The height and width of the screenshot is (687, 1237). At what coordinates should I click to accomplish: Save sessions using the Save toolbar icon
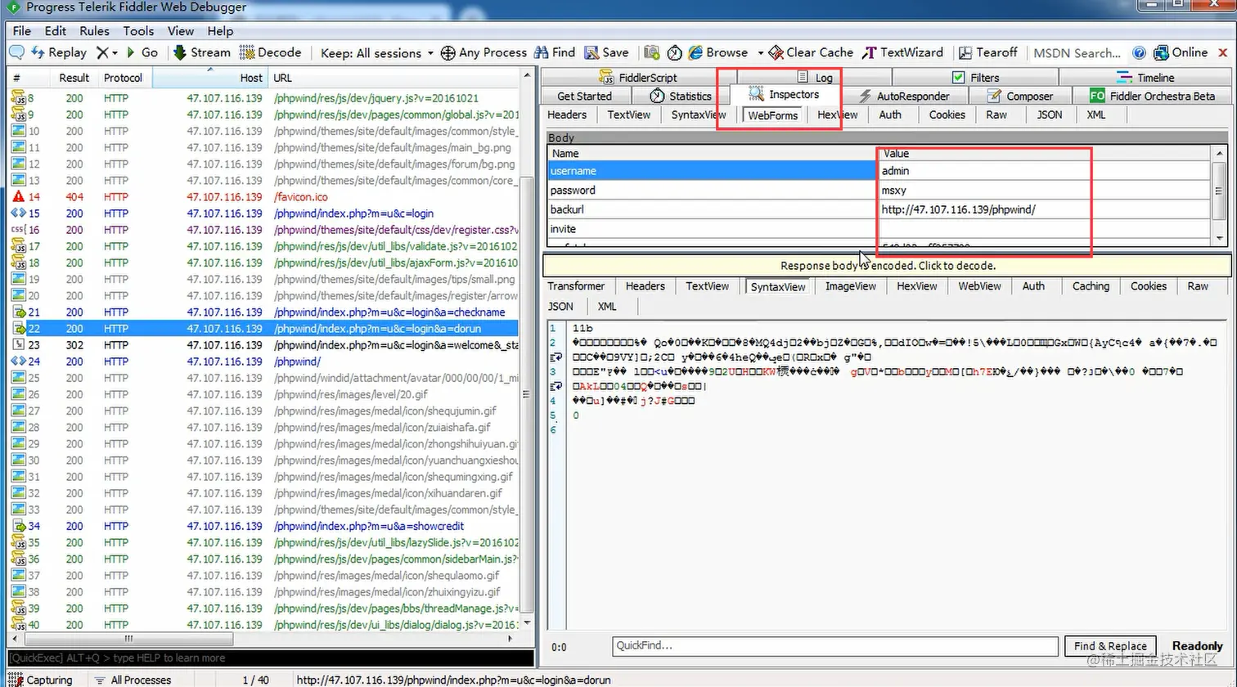606,52
